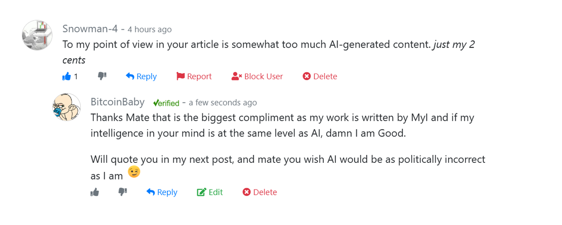
Task: Reply to BitcoinBaby's comment
Action: (x=162, y=192)
